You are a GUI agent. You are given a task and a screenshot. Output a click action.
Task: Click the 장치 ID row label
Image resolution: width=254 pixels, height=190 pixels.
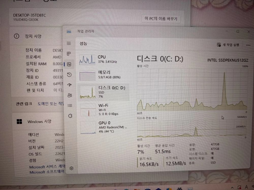coord(33,71)
